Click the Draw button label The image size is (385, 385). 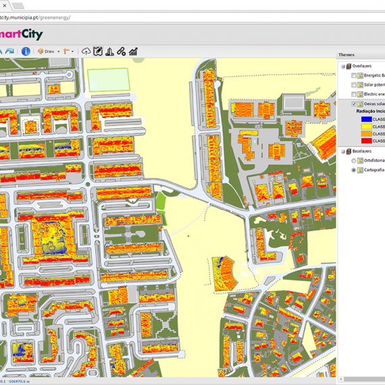49,51
